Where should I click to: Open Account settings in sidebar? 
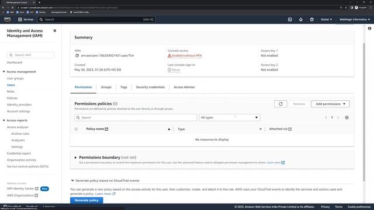pyautogui.click(x=19, y=111)
